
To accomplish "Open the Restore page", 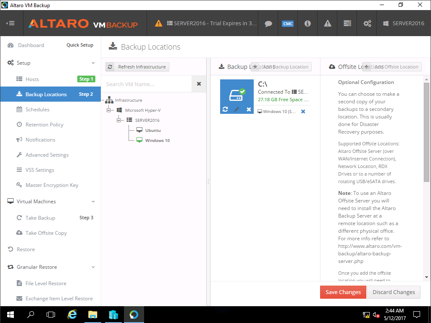I will [x=50, y=249].
